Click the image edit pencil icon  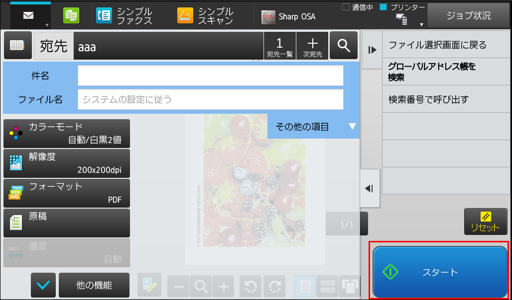[x=149, y=285]
